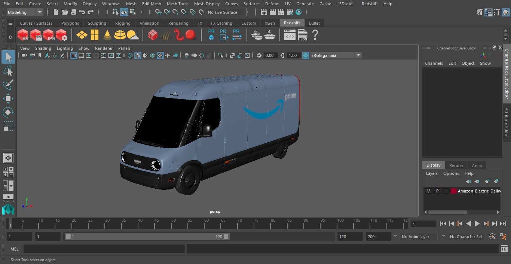Click frame 60 on the time slider

pyautogui.click(x=206, y=224)
